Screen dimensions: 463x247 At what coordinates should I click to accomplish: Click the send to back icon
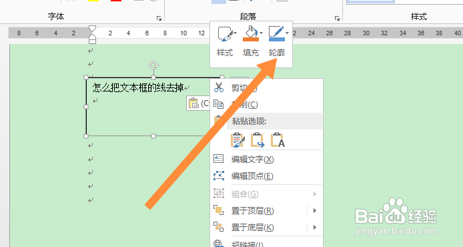pos(219,226)
